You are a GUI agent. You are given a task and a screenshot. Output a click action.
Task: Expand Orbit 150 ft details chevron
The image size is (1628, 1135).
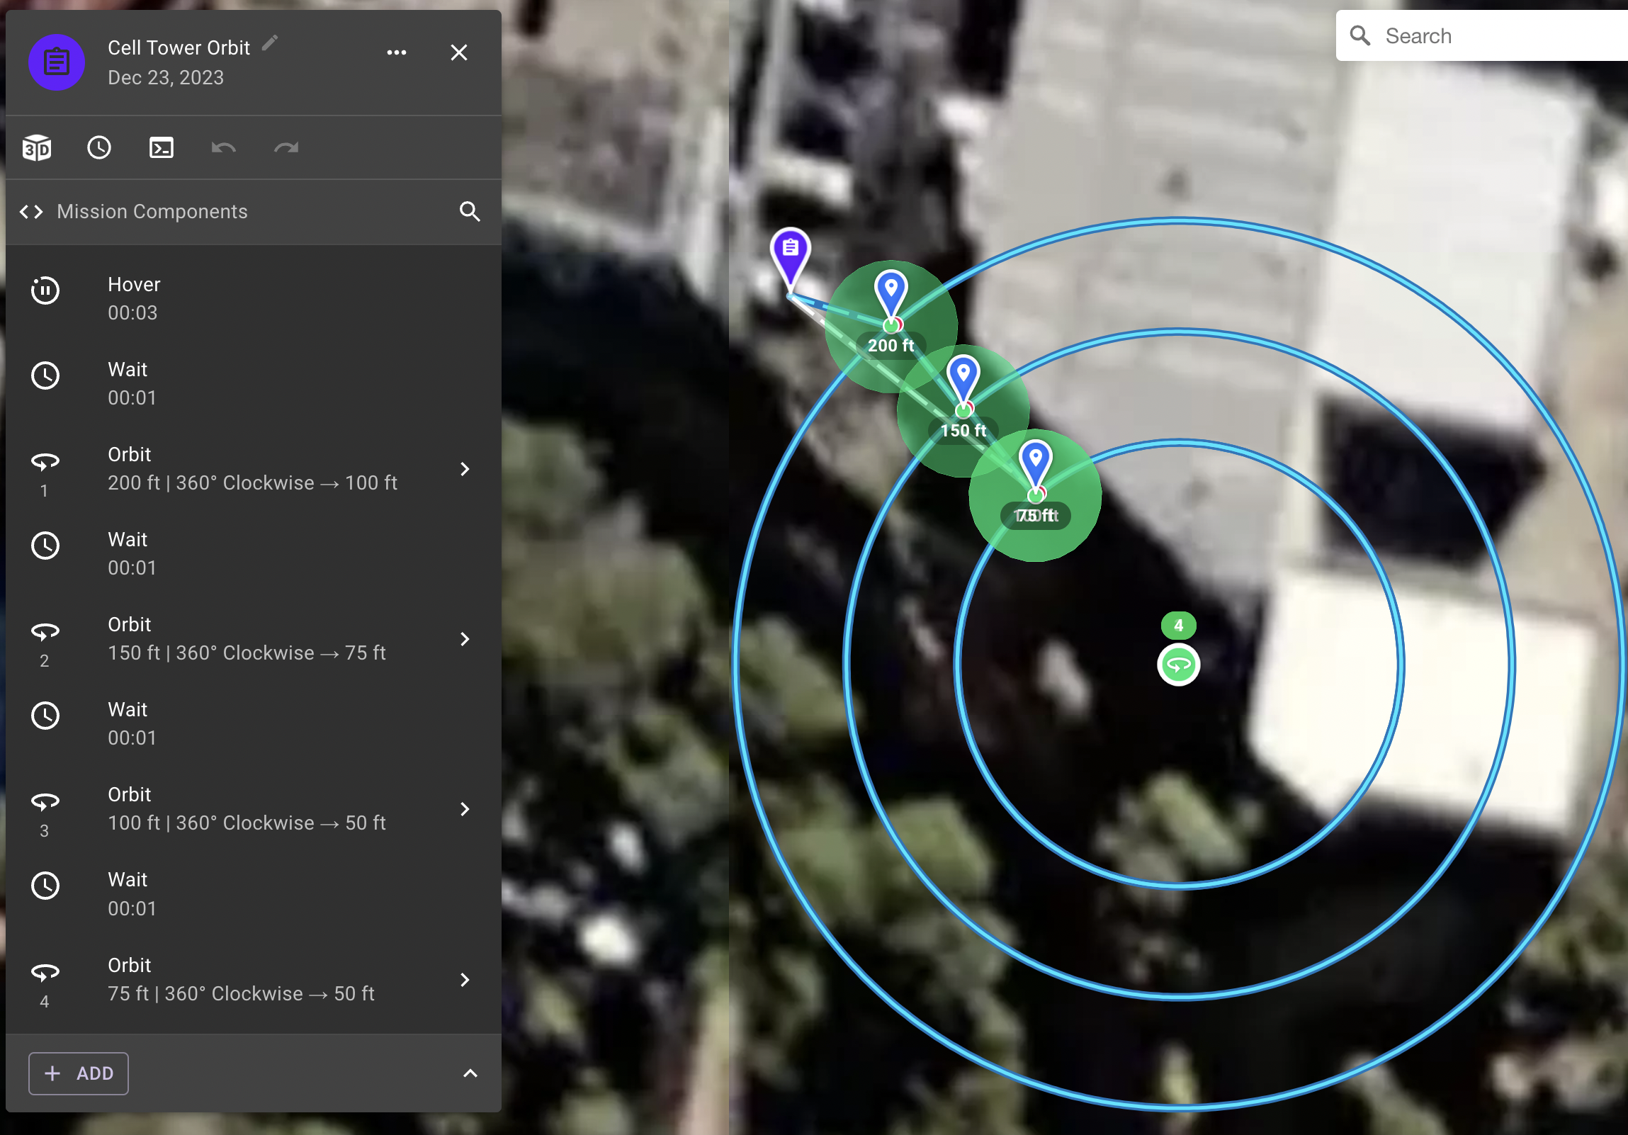[x=465, y=639]
